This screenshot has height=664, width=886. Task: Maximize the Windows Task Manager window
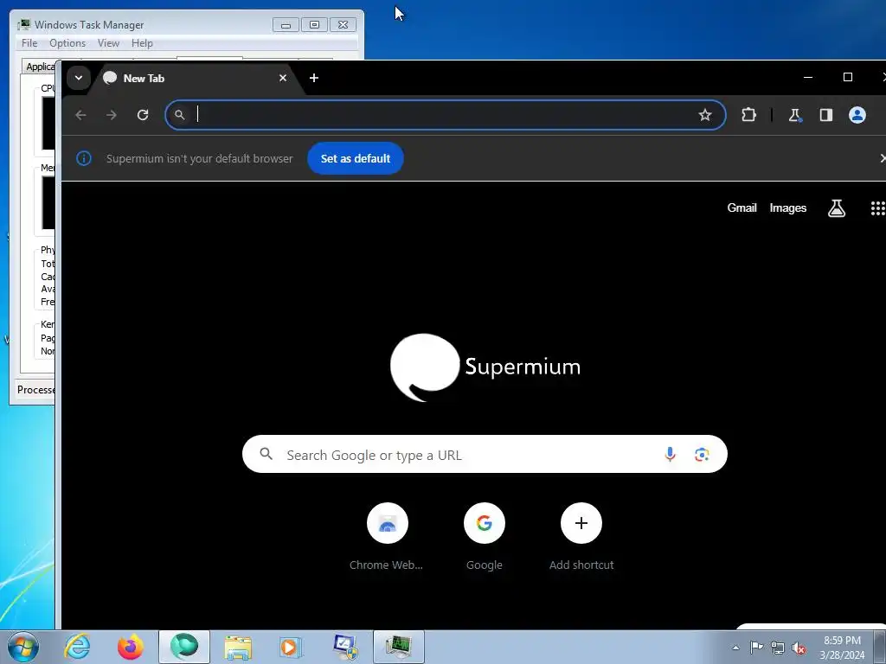point(315,25)
